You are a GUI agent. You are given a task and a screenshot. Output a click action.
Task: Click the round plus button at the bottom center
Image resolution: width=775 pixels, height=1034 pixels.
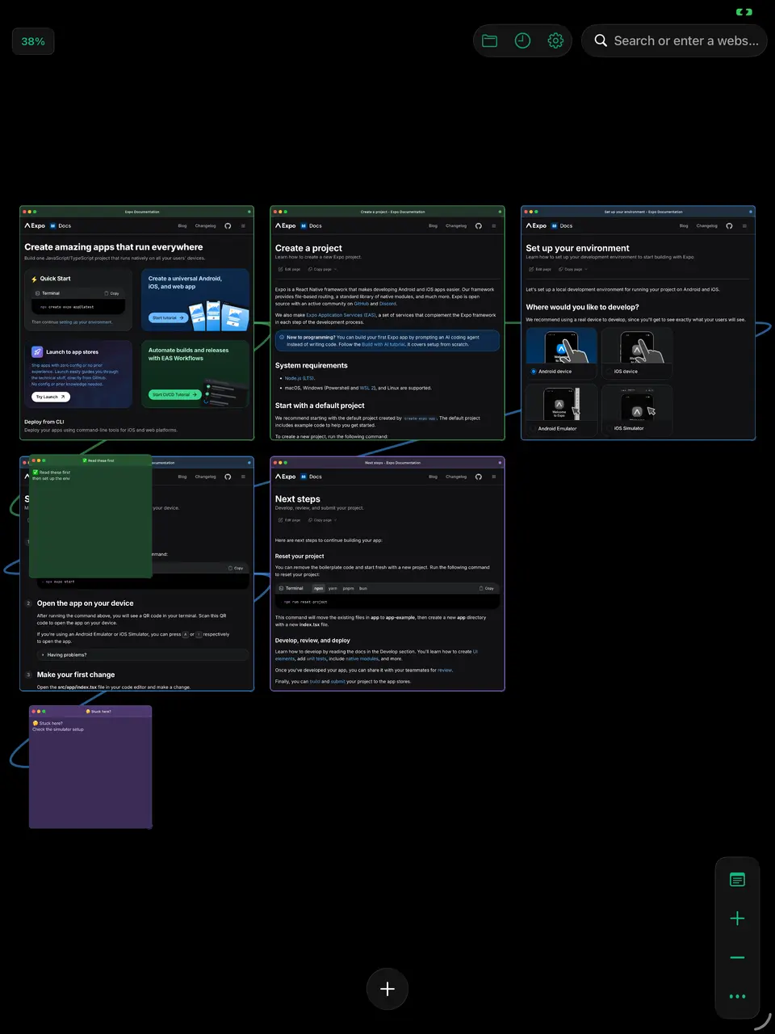coord(387,989)
